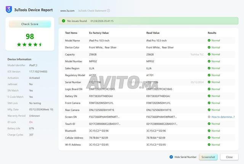Viewport: 244px width, 164px height.
Task: Click the Charge Cycles 307 value
Action: click(x=31, y=135)
